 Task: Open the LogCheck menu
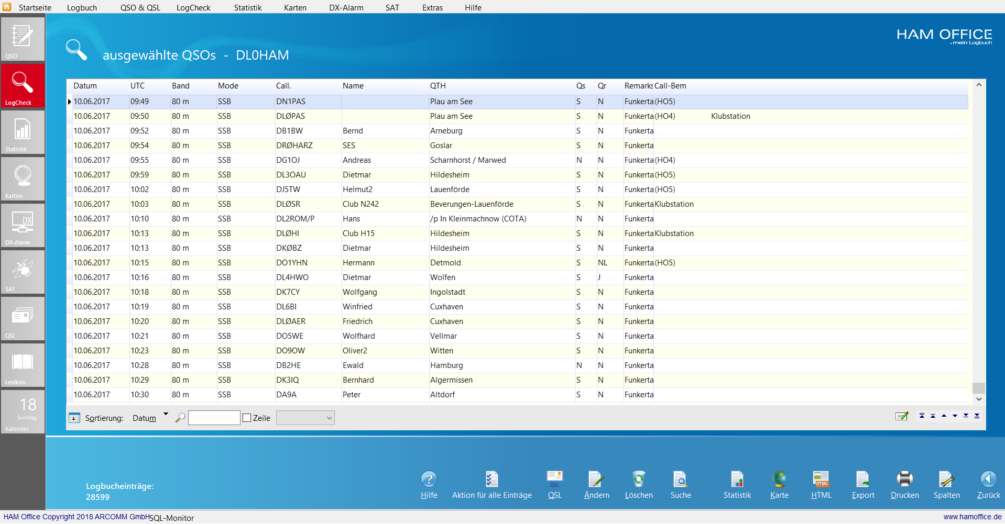pyautogui.click(x=193, y=7)
